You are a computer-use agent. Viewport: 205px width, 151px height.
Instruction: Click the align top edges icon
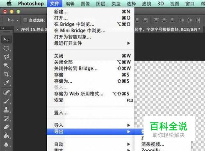click(156, 20)
